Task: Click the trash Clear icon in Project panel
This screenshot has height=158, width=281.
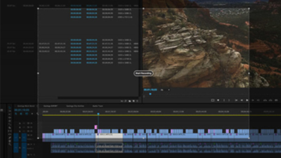Action: click(137, 101)
